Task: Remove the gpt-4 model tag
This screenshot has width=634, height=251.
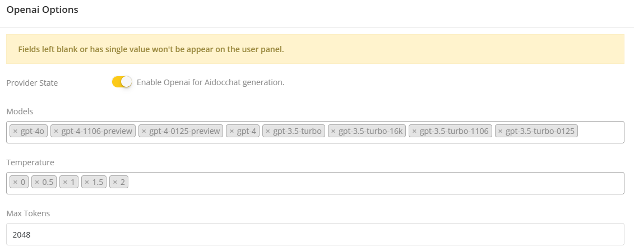Action: pyautogui.click(x=232, y=132)
